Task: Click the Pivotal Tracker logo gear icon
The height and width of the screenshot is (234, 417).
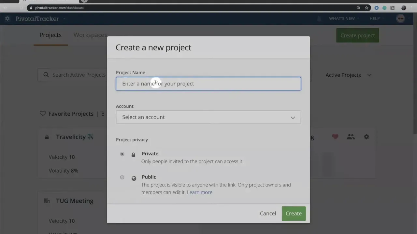Action: point(7,19)
